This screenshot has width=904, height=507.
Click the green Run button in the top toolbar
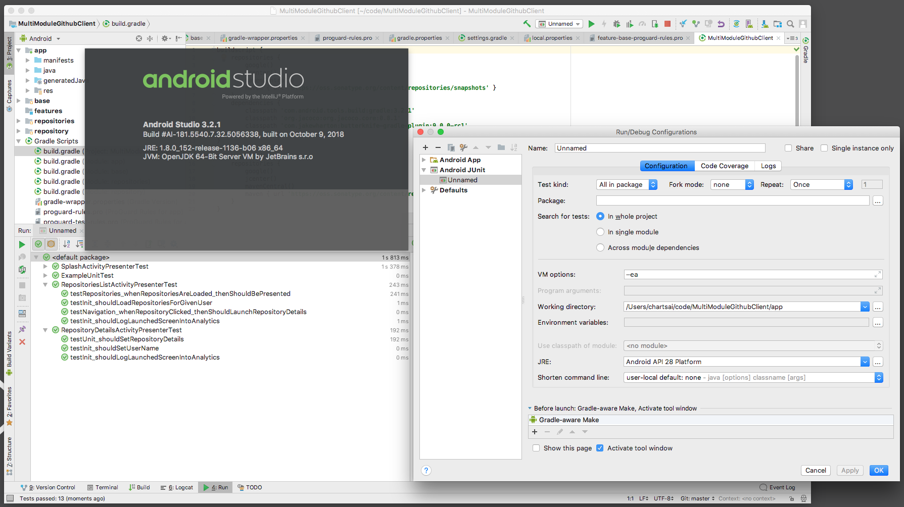(592, 24)
